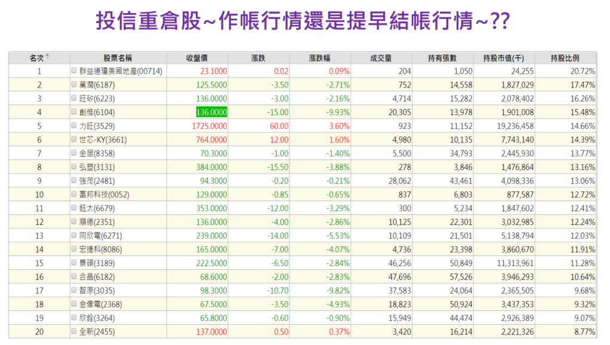
Task: Click the 股票名稱 column header
Action: (118, 58)
